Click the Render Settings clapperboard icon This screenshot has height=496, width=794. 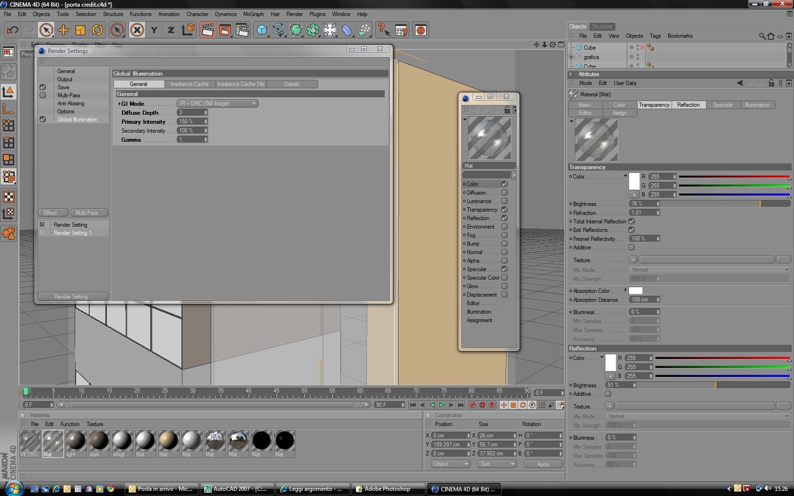242,30
